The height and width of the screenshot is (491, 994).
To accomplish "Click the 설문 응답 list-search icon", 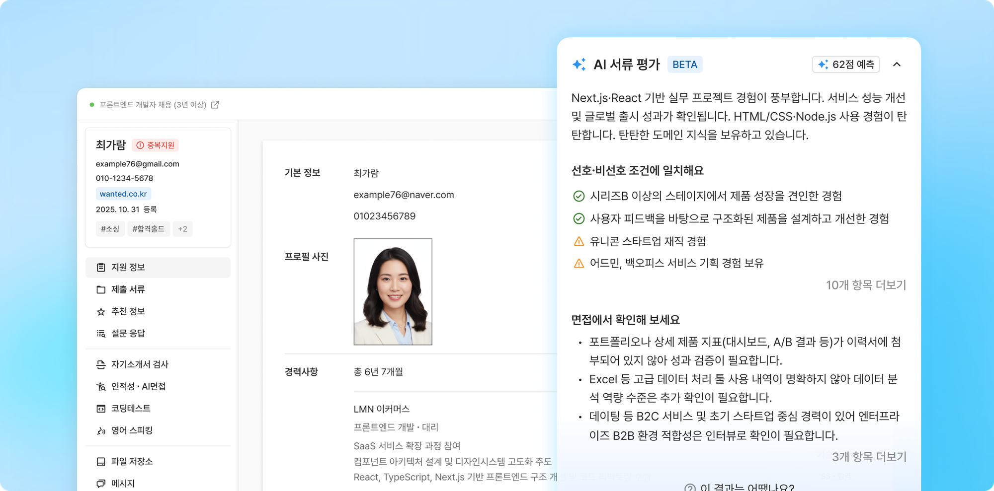I will pos(101,334).
